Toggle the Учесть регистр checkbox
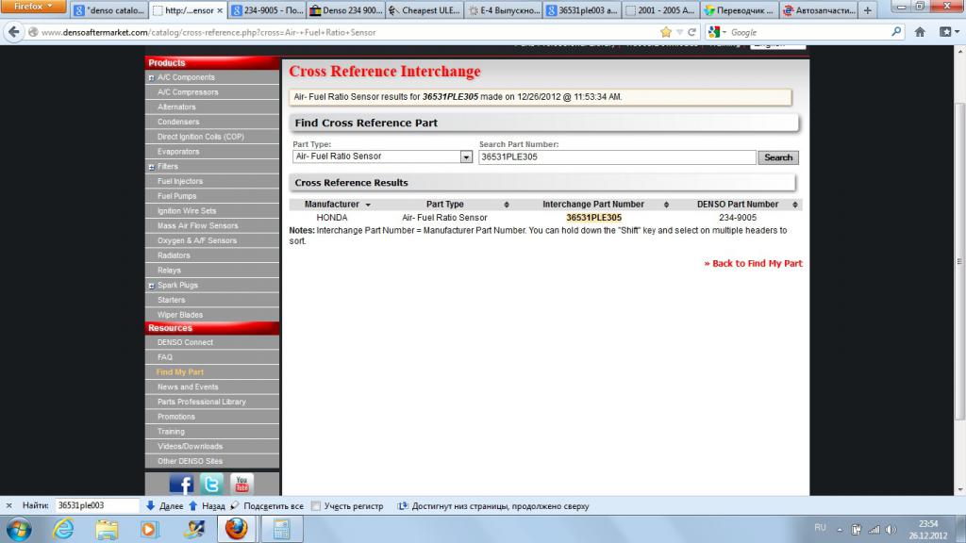The image size is (966, 543). click(316, 505)
